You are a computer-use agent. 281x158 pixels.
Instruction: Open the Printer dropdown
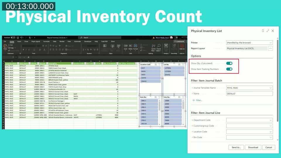coord(270,43)
